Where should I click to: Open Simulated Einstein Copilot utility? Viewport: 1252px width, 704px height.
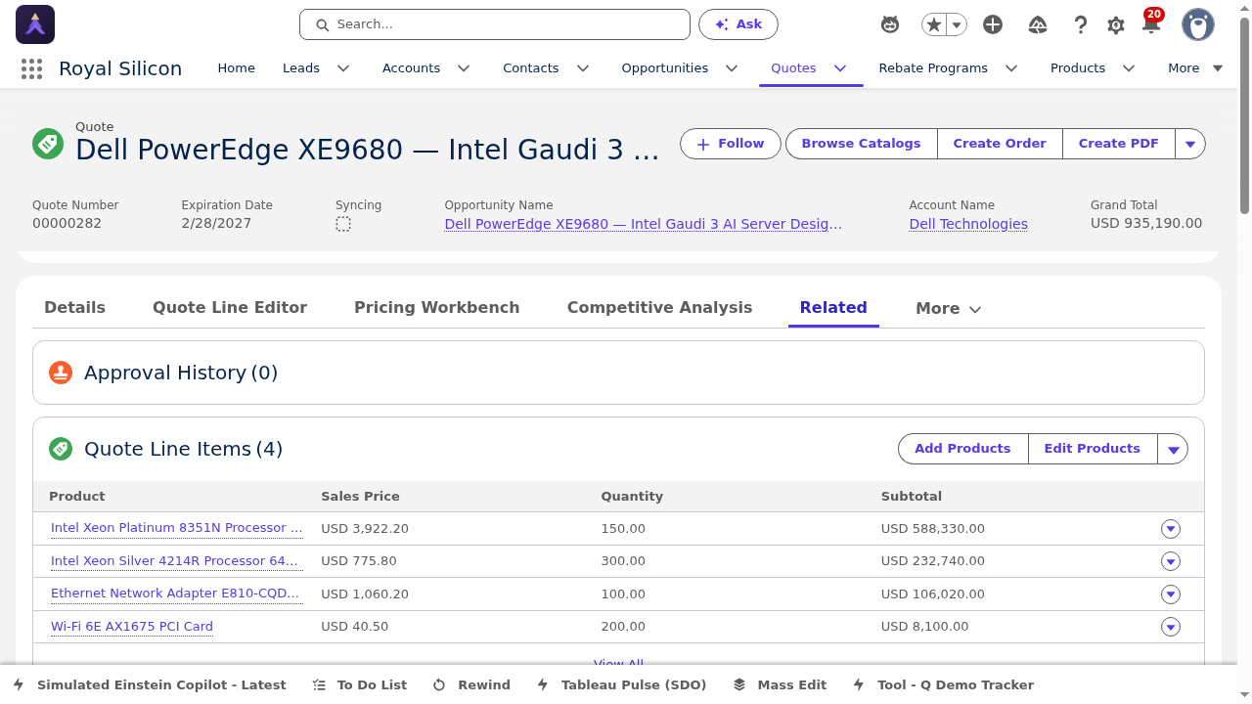point(150,684)
